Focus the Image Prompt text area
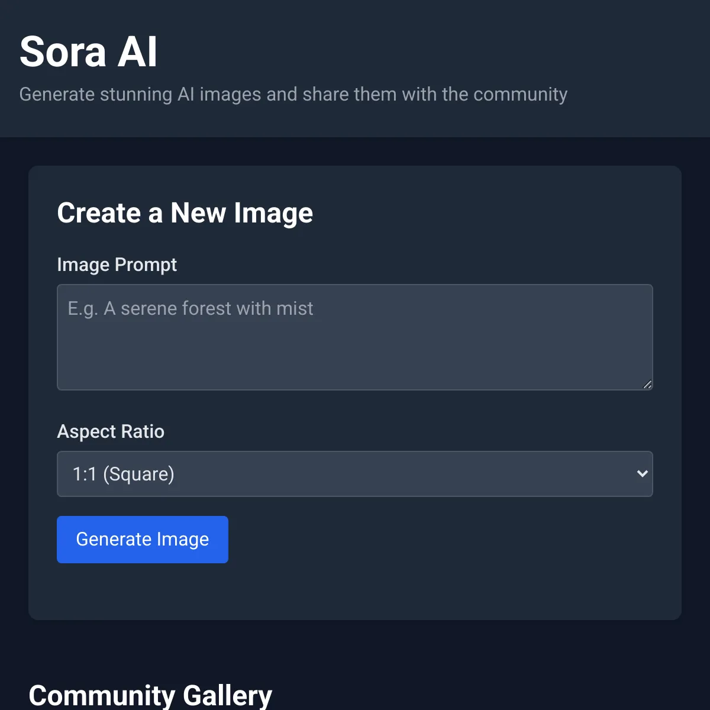The width and height of the screenshot is (710, 710). (355, 337)
